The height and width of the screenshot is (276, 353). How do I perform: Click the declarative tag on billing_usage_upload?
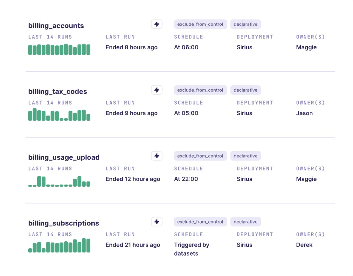[246, 156]
